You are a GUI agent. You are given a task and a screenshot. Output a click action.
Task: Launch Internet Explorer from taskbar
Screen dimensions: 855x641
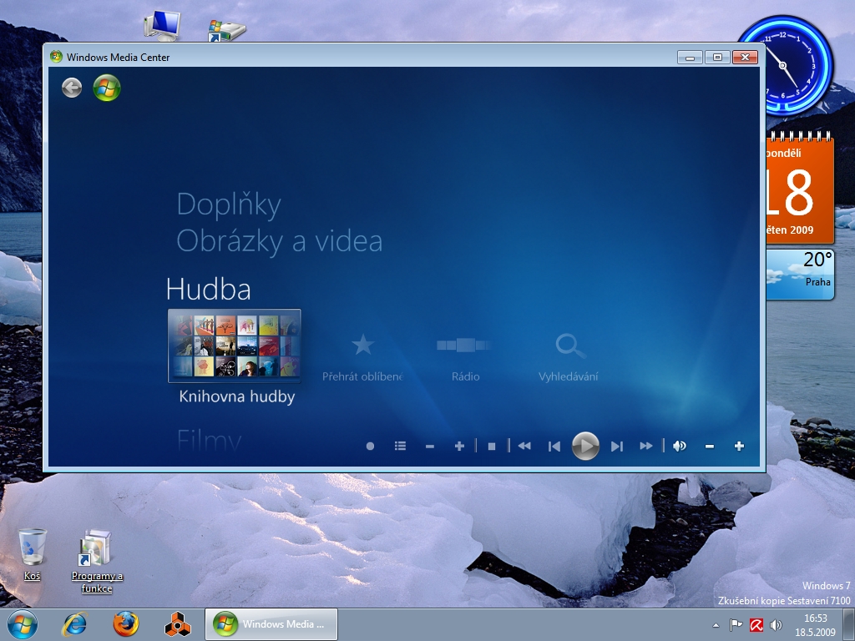pyautogui.click(x=74, y=624)
